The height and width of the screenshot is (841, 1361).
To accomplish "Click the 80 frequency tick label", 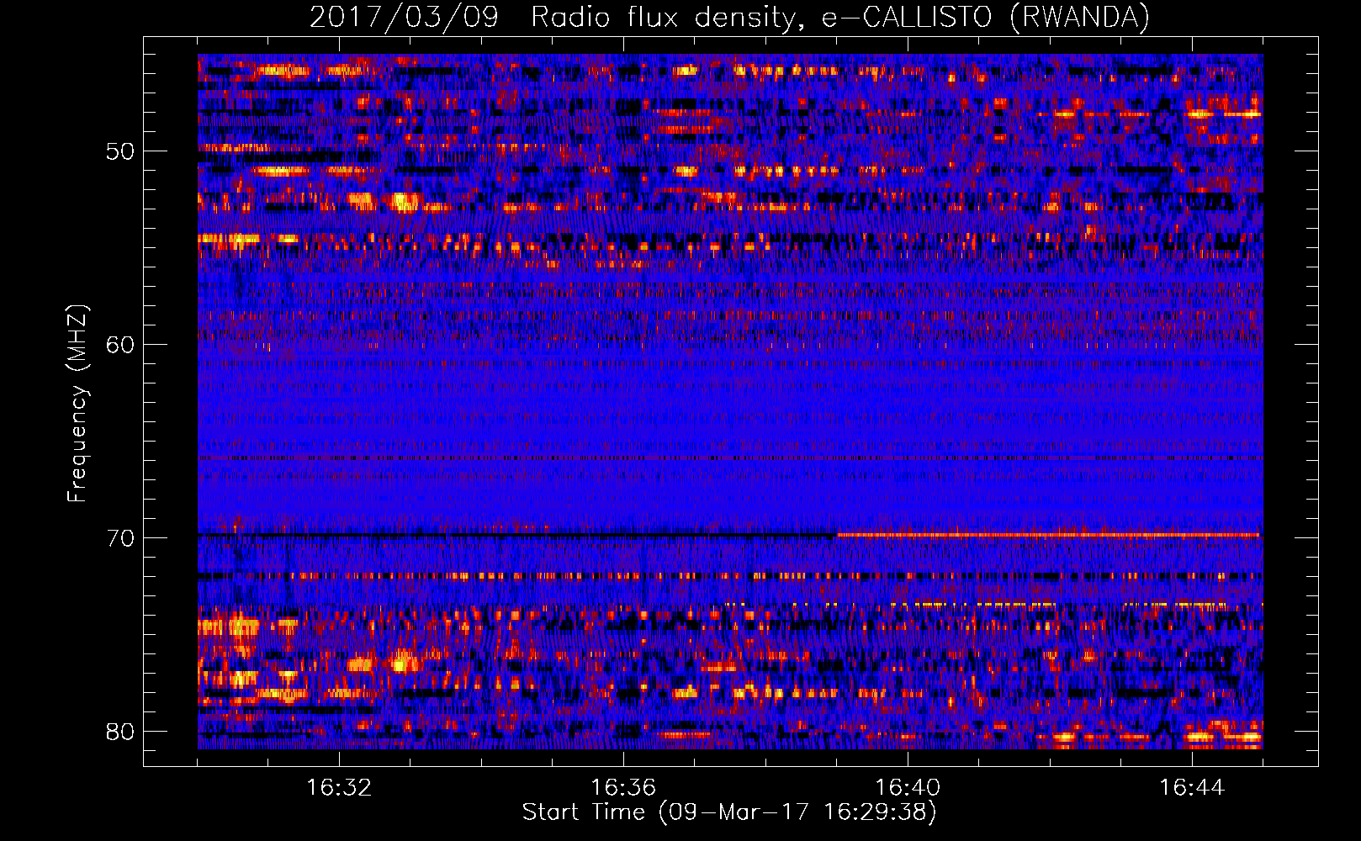I will (120, 731).
